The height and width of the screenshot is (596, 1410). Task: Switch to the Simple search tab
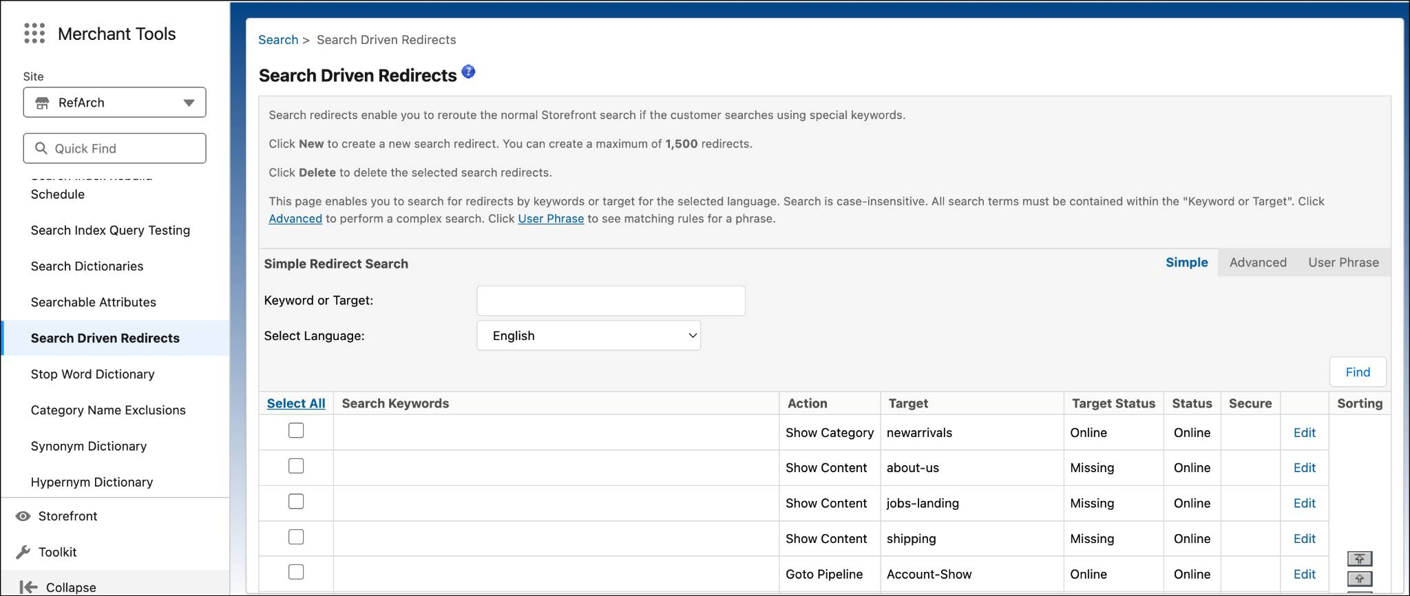pyautogui.click(x=1186, y=262)
